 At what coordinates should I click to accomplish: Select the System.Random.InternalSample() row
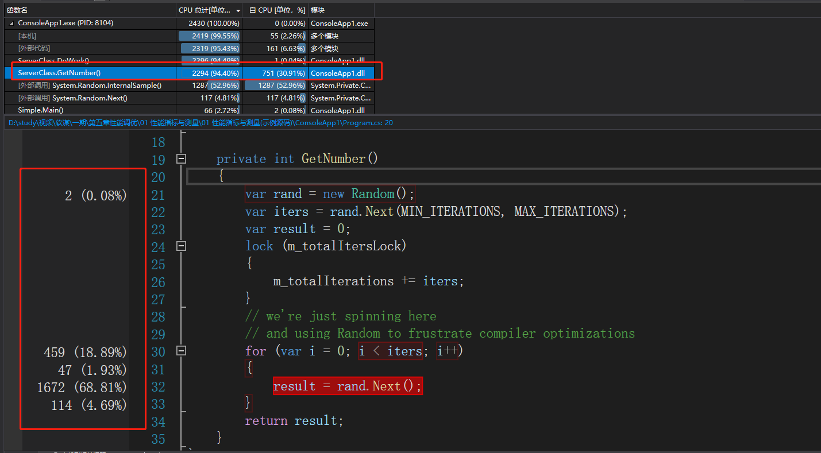tap(188, 86)
